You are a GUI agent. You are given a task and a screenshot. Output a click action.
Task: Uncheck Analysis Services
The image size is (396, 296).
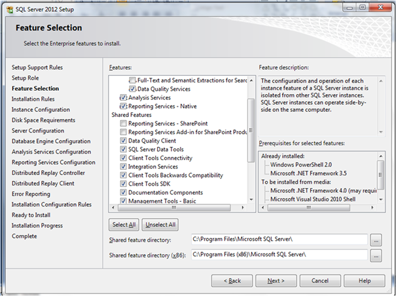123,97
